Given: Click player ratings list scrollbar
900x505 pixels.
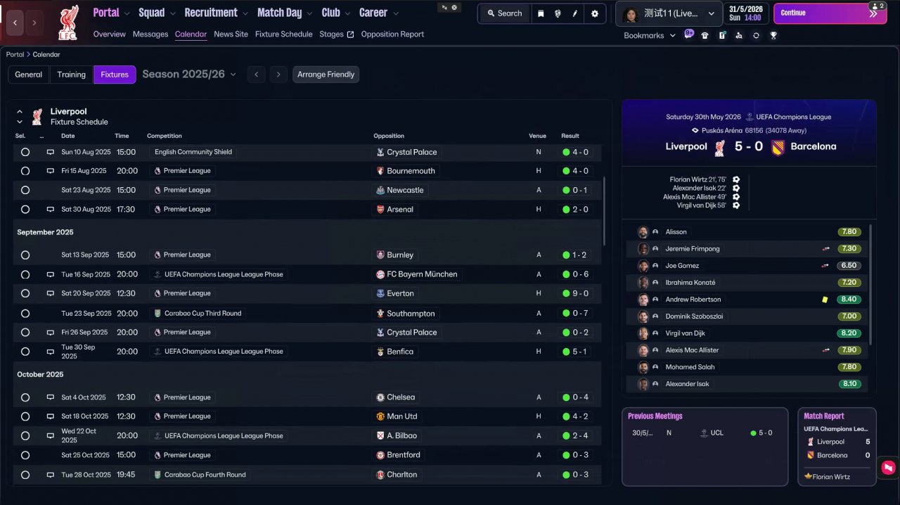Looking at the screenshot, I should (870, 285).
